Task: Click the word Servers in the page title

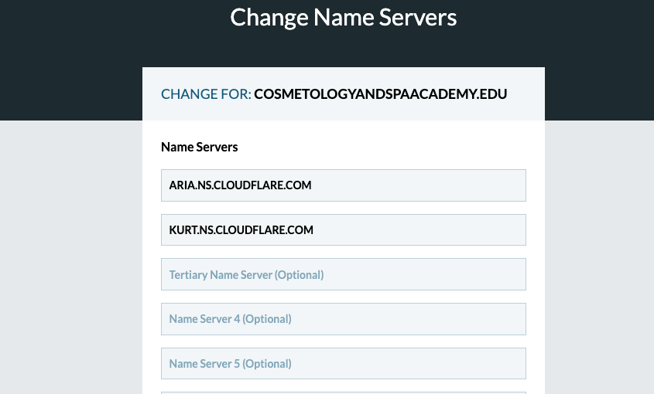Action: pos(418,18)
